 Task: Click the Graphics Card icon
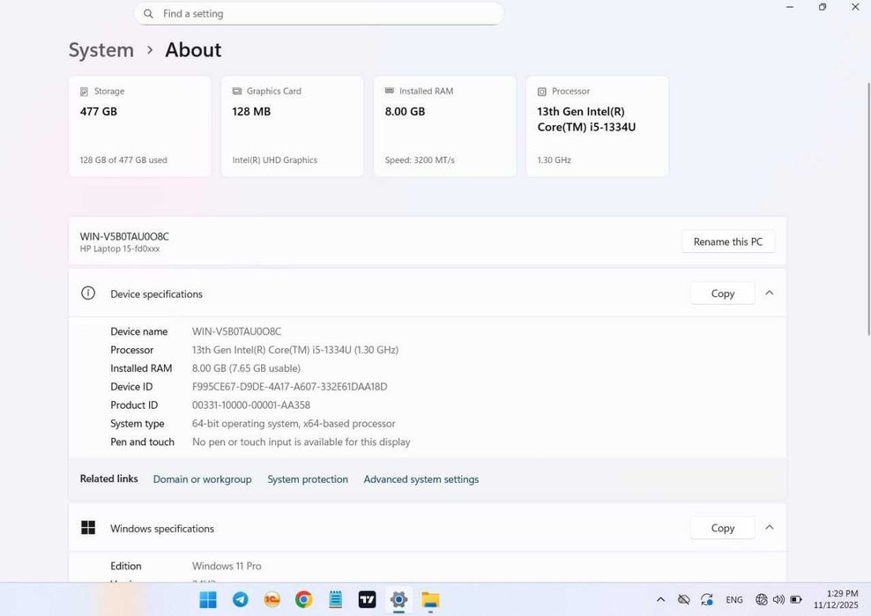click(236, 91)
